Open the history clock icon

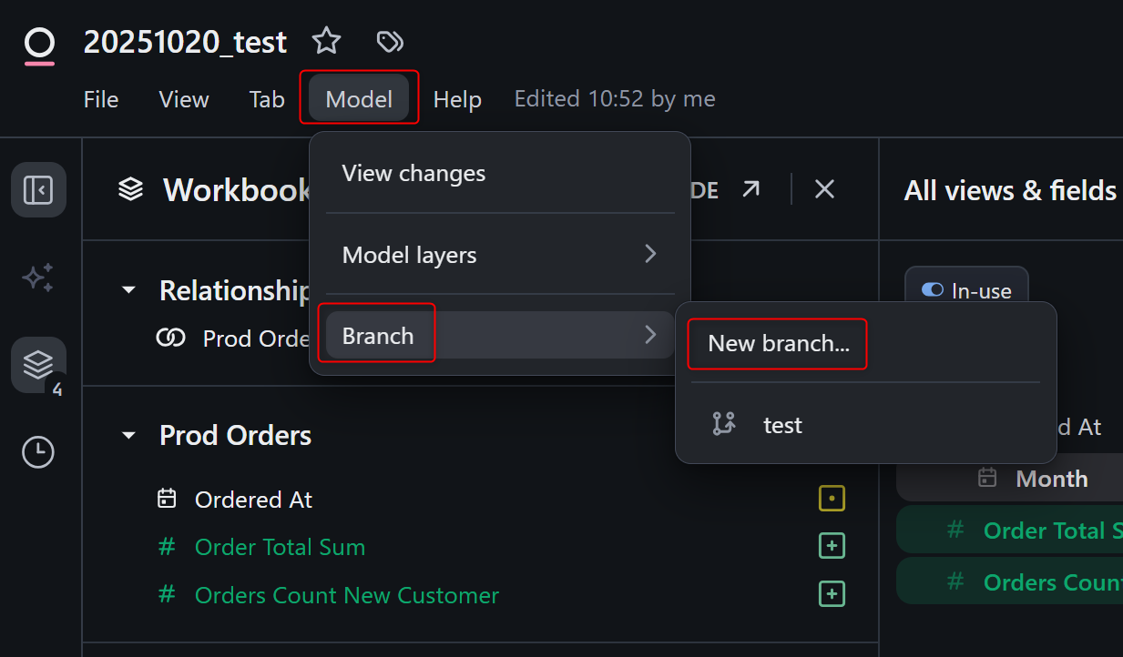pos(38,452)
